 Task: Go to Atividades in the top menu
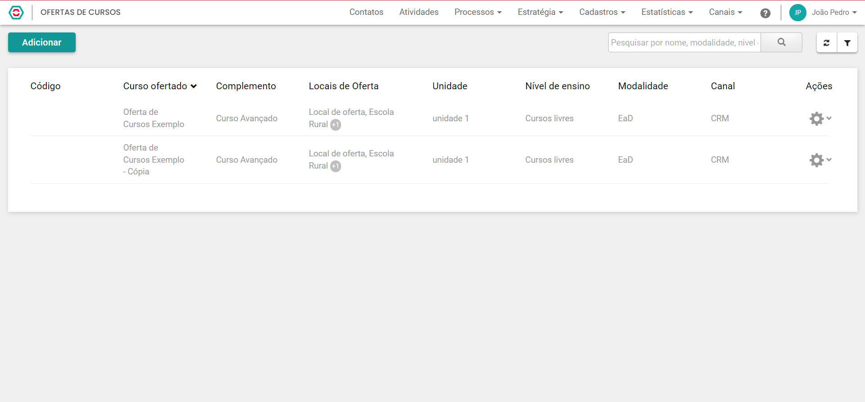coord(419,12)
